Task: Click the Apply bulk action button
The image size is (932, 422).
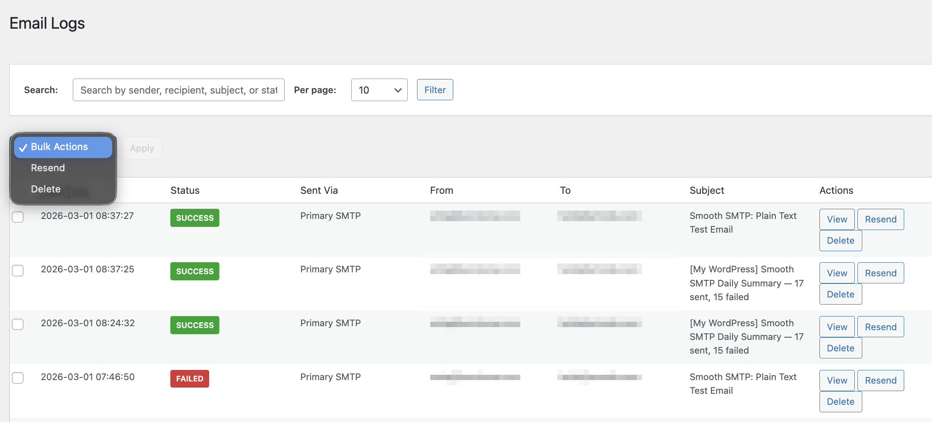Action: point(142,148)
